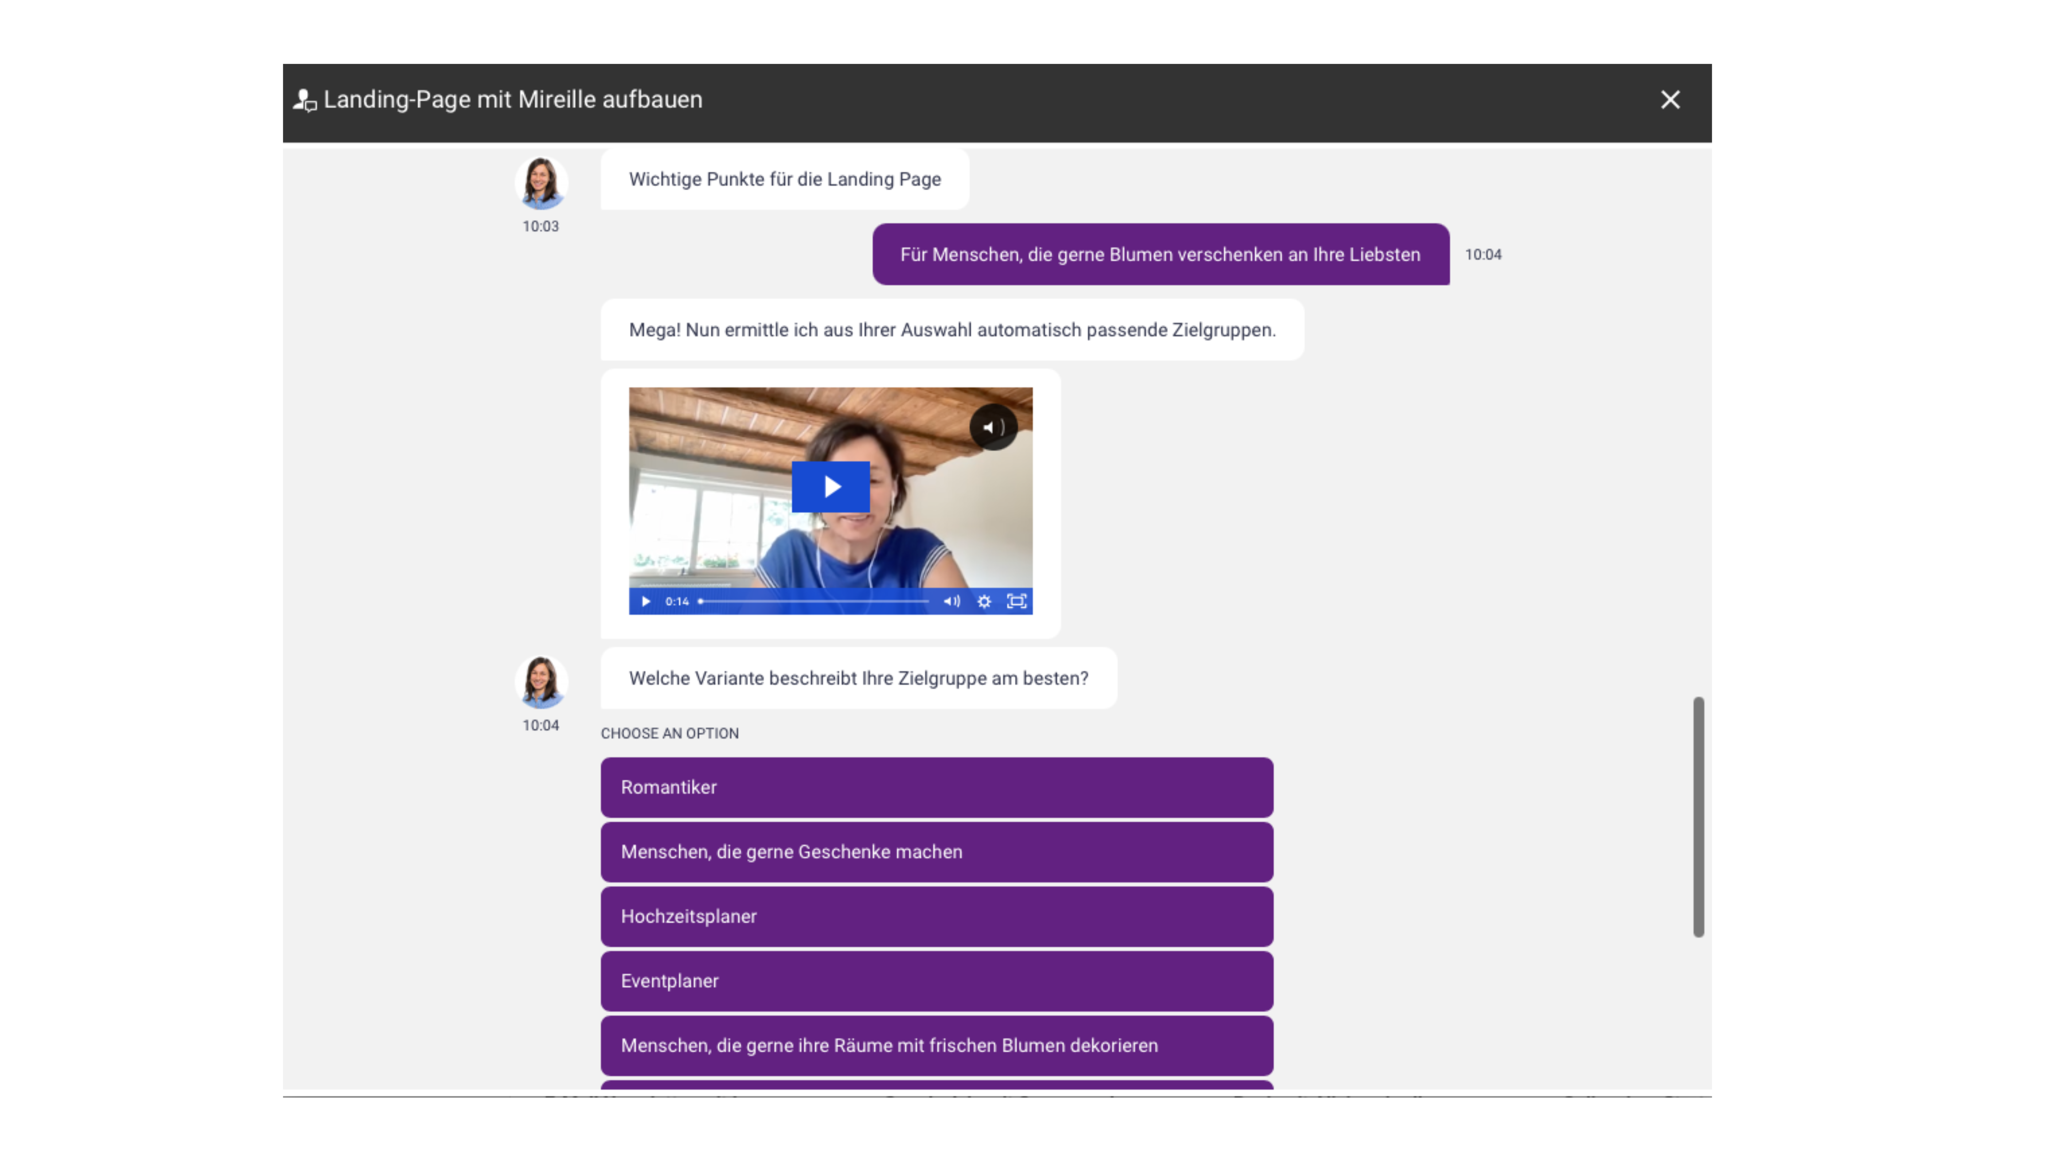Click the 'Mega! Nun ermittle ich' message bubble

pyautogui.click(x=952, y=330)
